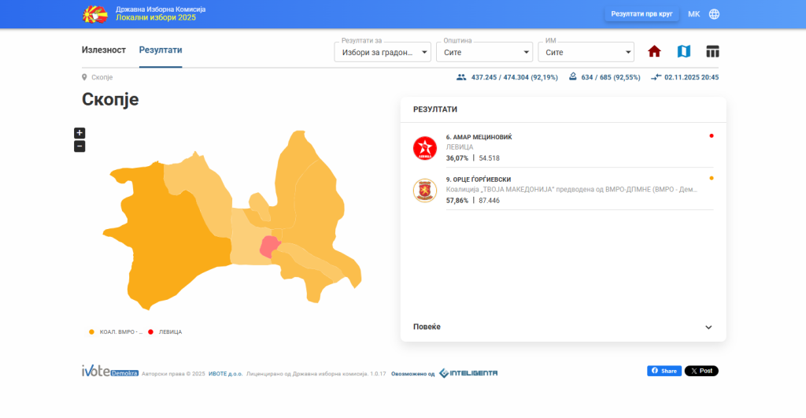Click the home icon in the toolbar
This screenshot has width=806, height=418.
[654, 52]
